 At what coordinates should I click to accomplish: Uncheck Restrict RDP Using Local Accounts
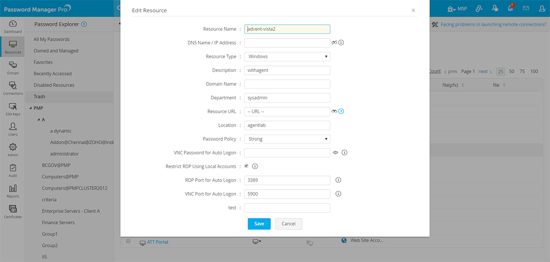(x=247, y=166)
